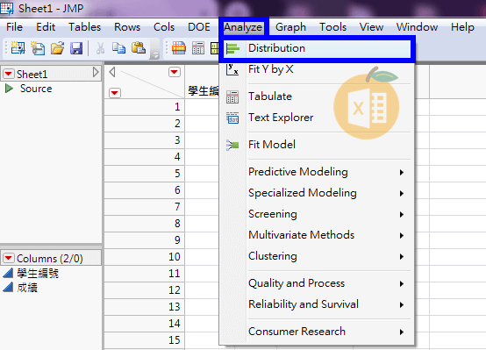Open Clustering submenu
Image resolution: width=486 pixels, height=350 pixels.
click(x=317, y=256)
